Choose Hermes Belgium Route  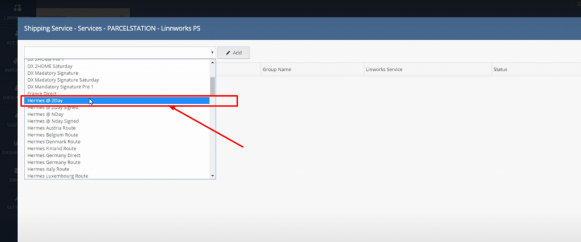click(117, 135)
